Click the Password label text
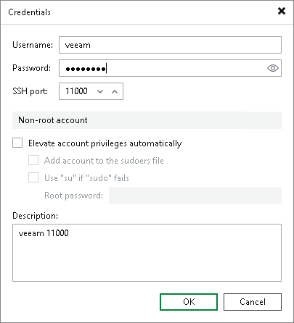This screenshot has width=294, height=323. tap(32, 68)
